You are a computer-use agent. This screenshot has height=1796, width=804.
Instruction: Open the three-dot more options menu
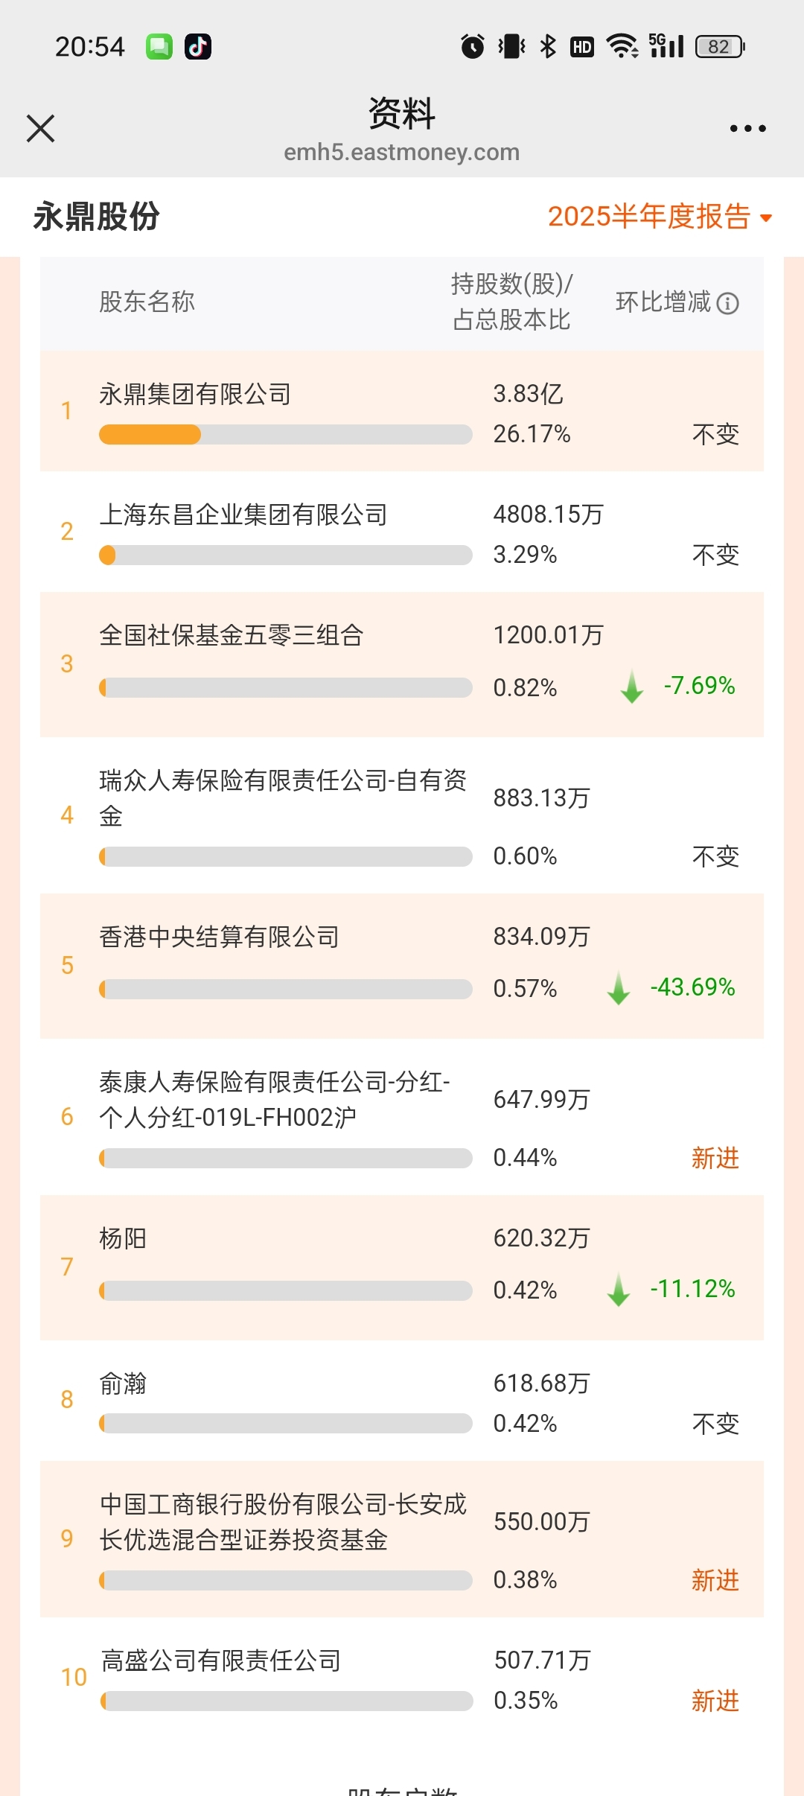(x=747, y=129)
